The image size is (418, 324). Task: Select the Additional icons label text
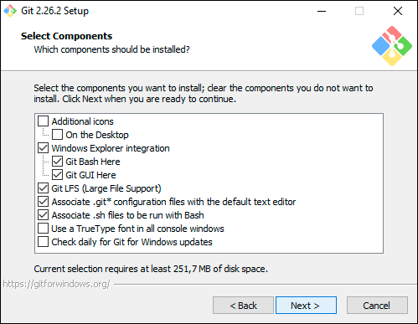pos(83,121)
